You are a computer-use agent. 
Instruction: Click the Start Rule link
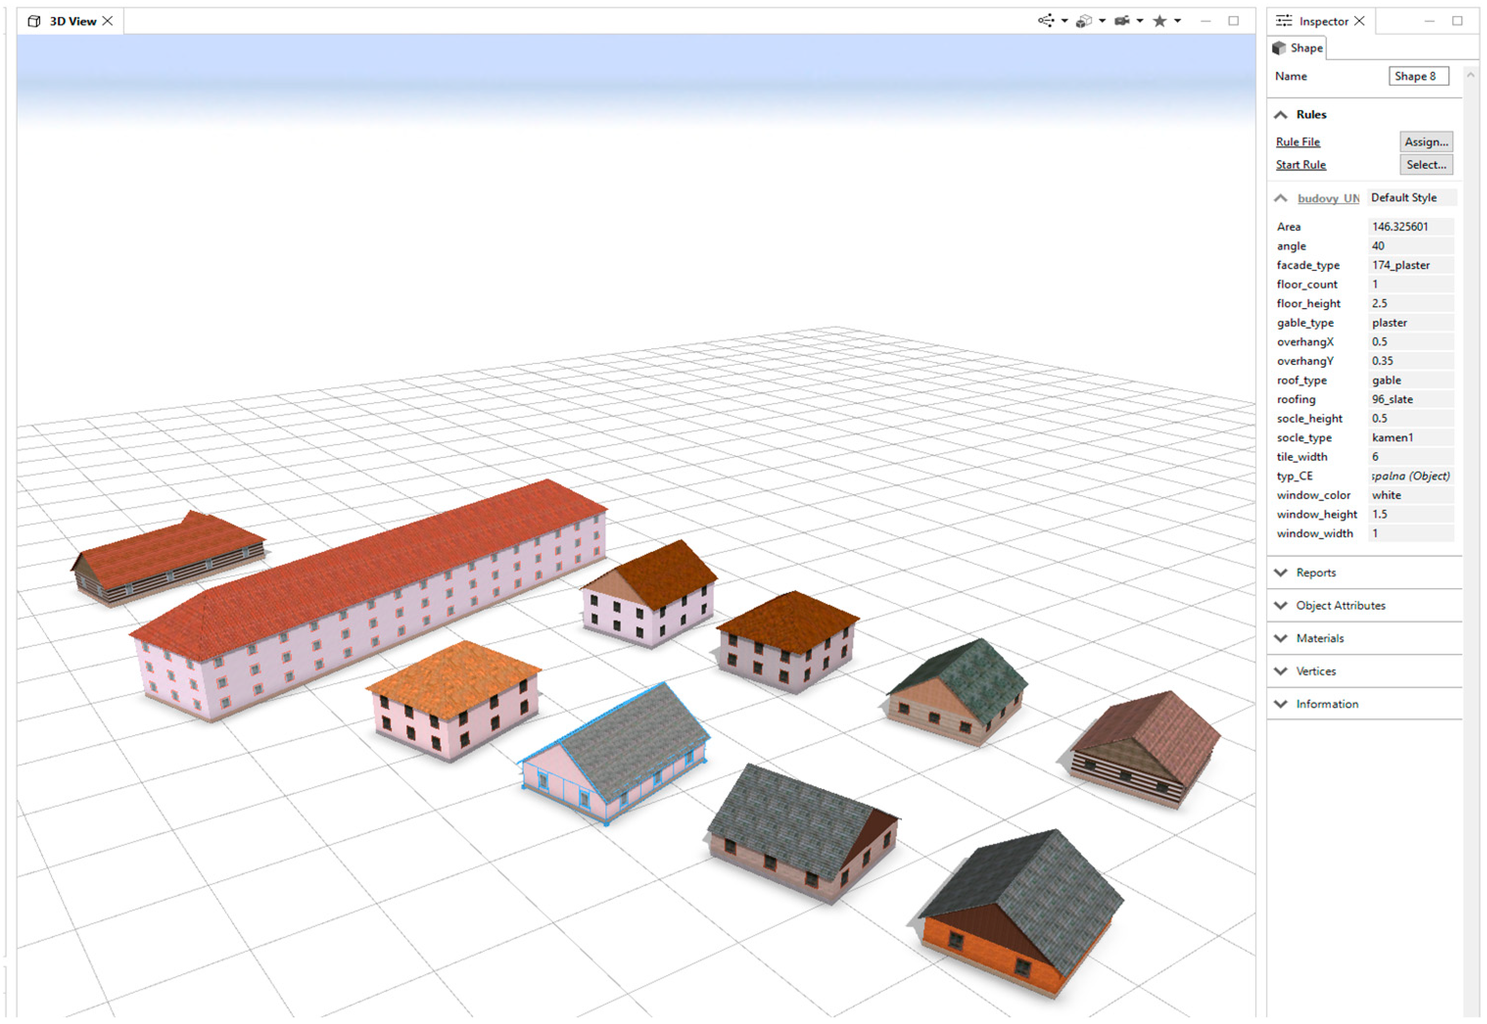pyautogui.click(x=1300, y=165)
